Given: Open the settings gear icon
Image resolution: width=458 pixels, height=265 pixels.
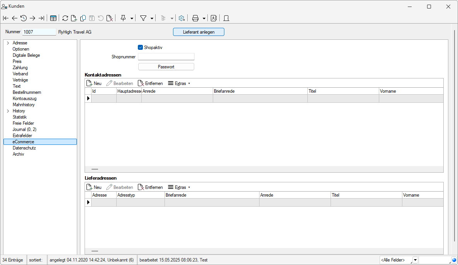Looking at the screenshot, I should click(182, 18).
